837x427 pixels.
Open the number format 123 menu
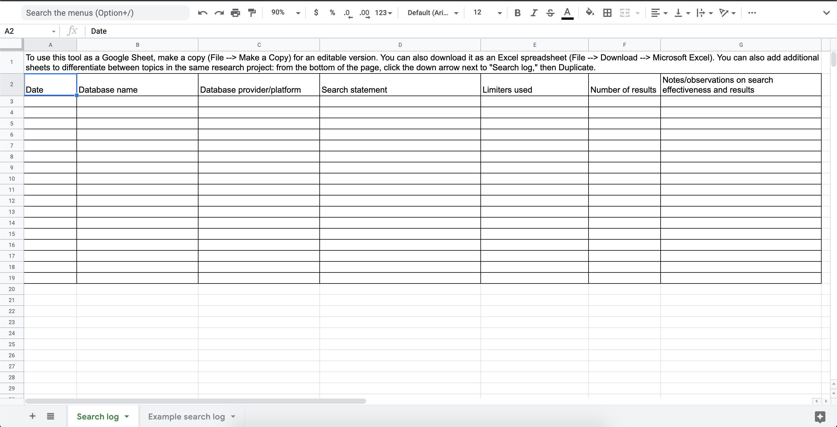coord(383,13)
